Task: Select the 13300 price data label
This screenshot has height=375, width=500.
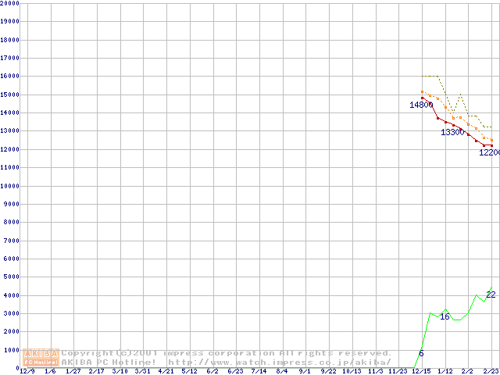Action: (x=452, y=132)
